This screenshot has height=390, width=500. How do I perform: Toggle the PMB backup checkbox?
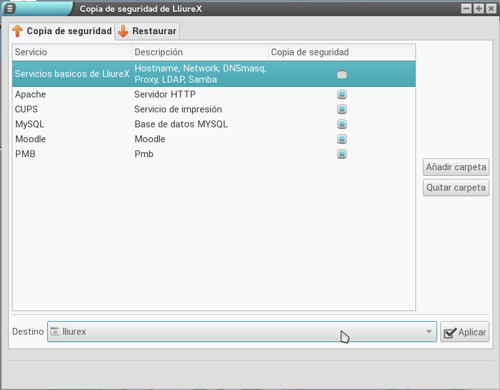[341, 154]
